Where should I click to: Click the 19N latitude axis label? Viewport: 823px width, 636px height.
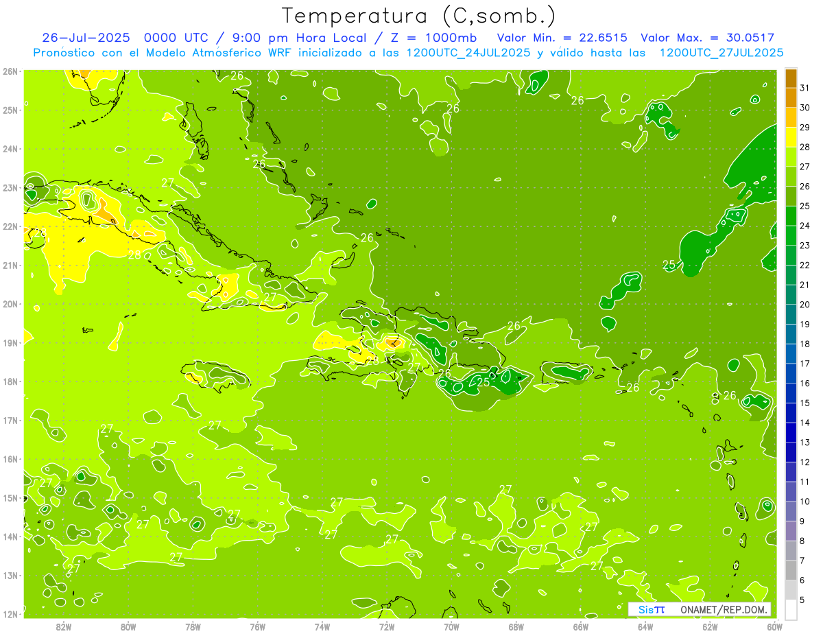[x=10, y=342]
